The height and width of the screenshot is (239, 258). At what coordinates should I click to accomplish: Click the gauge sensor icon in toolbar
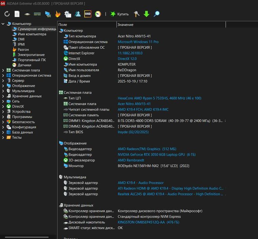tap(98, 14)
